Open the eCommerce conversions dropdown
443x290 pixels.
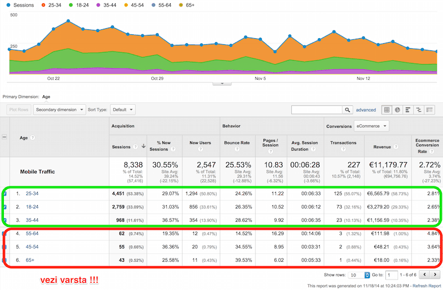371,126
